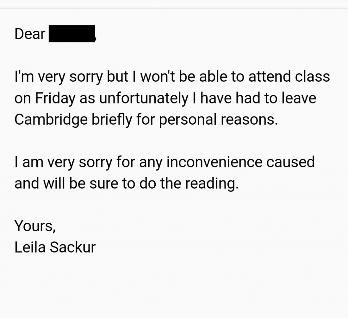Click the blacked-out recipient name after Dear
Viewport: 348px width, 318px height.
coord(72,34)
